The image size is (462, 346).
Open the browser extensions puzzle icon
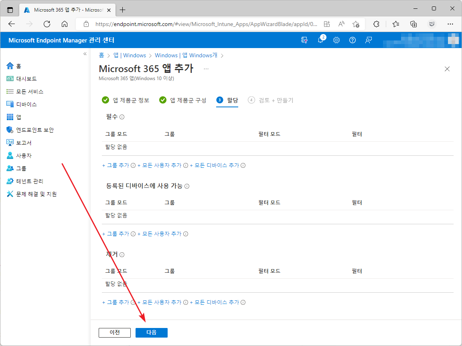pos(376,24)
